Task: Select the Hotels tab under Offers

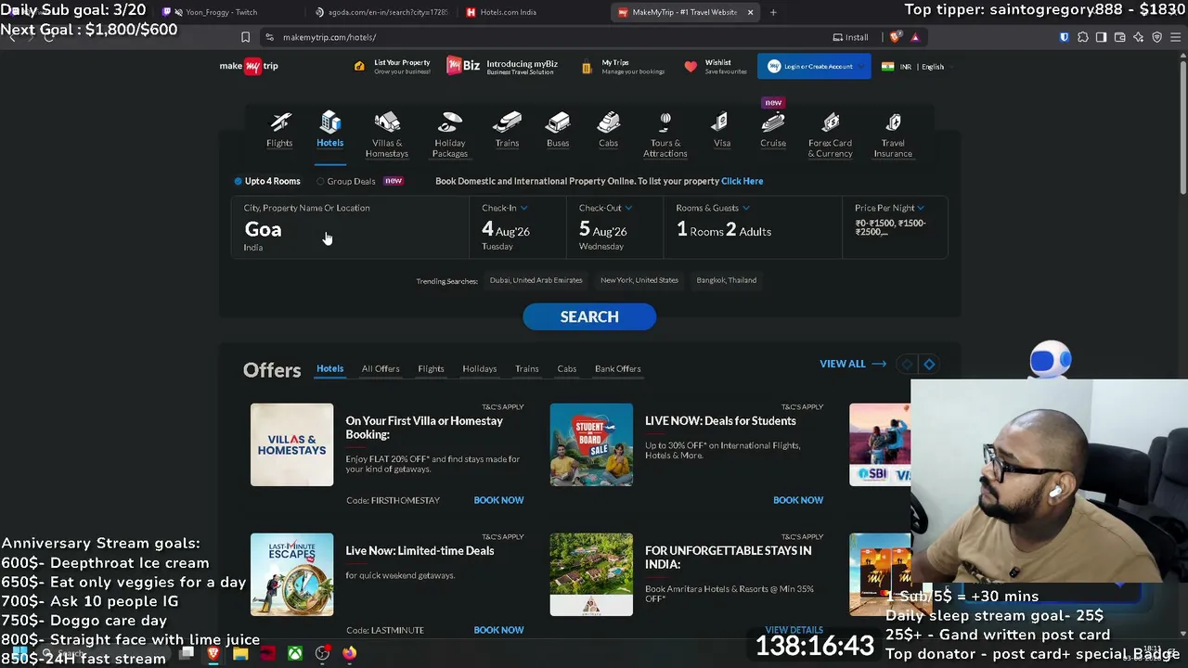Action: click(329, 368)
